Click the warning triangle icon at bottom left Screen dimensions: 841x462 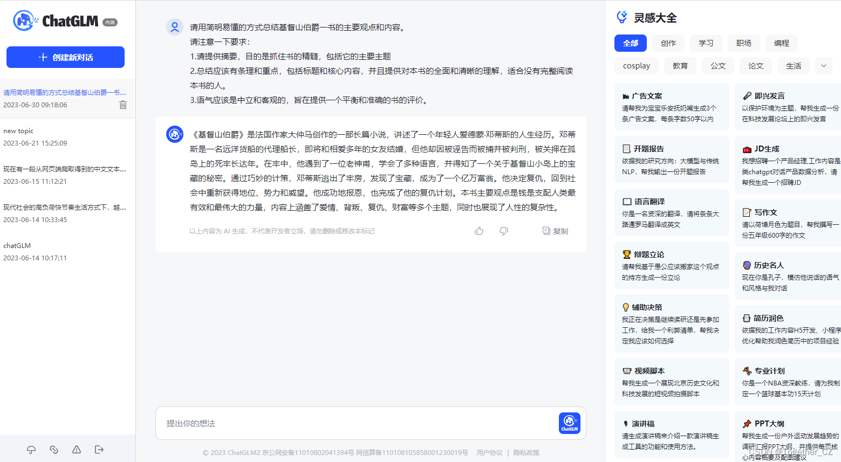[x=76, y=449]
